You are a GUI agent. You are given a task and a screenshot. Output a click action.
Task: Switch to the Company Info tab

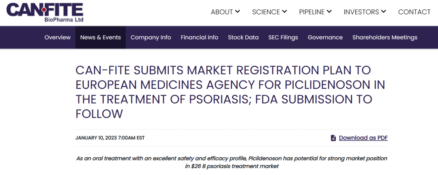pyautogui.click(x=151, y=37)
